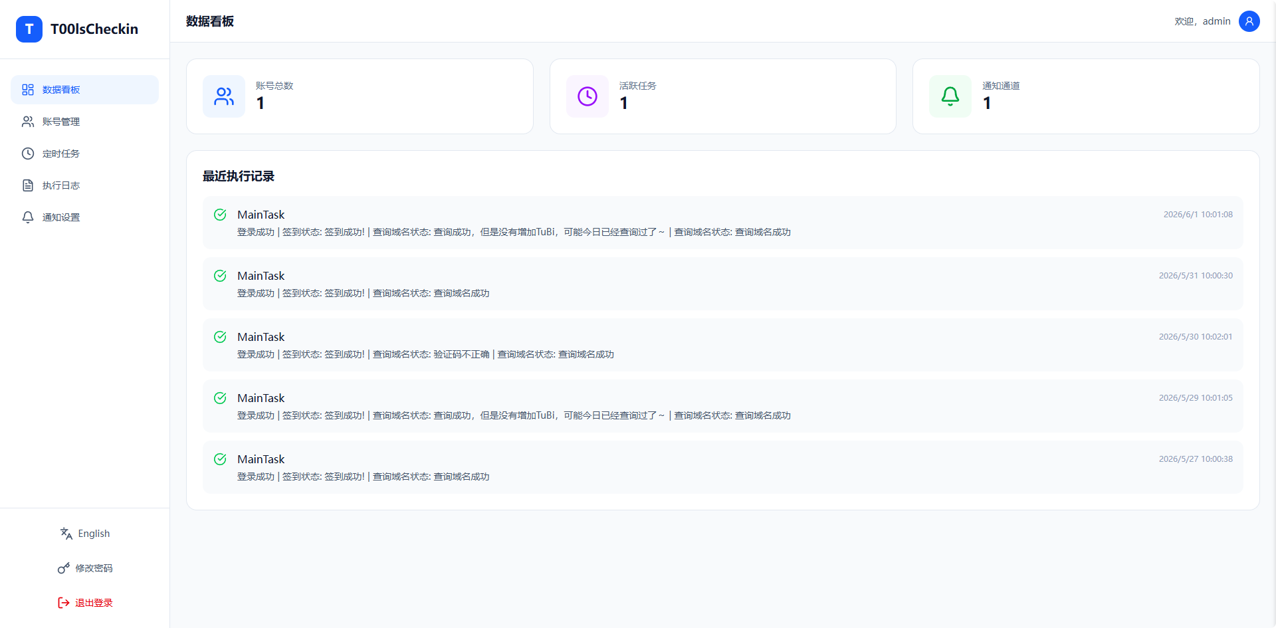This screenshot has height=628, width=1276.
Task: Click the 账号总数 users card icon
Action: click(x=224, y=96)
